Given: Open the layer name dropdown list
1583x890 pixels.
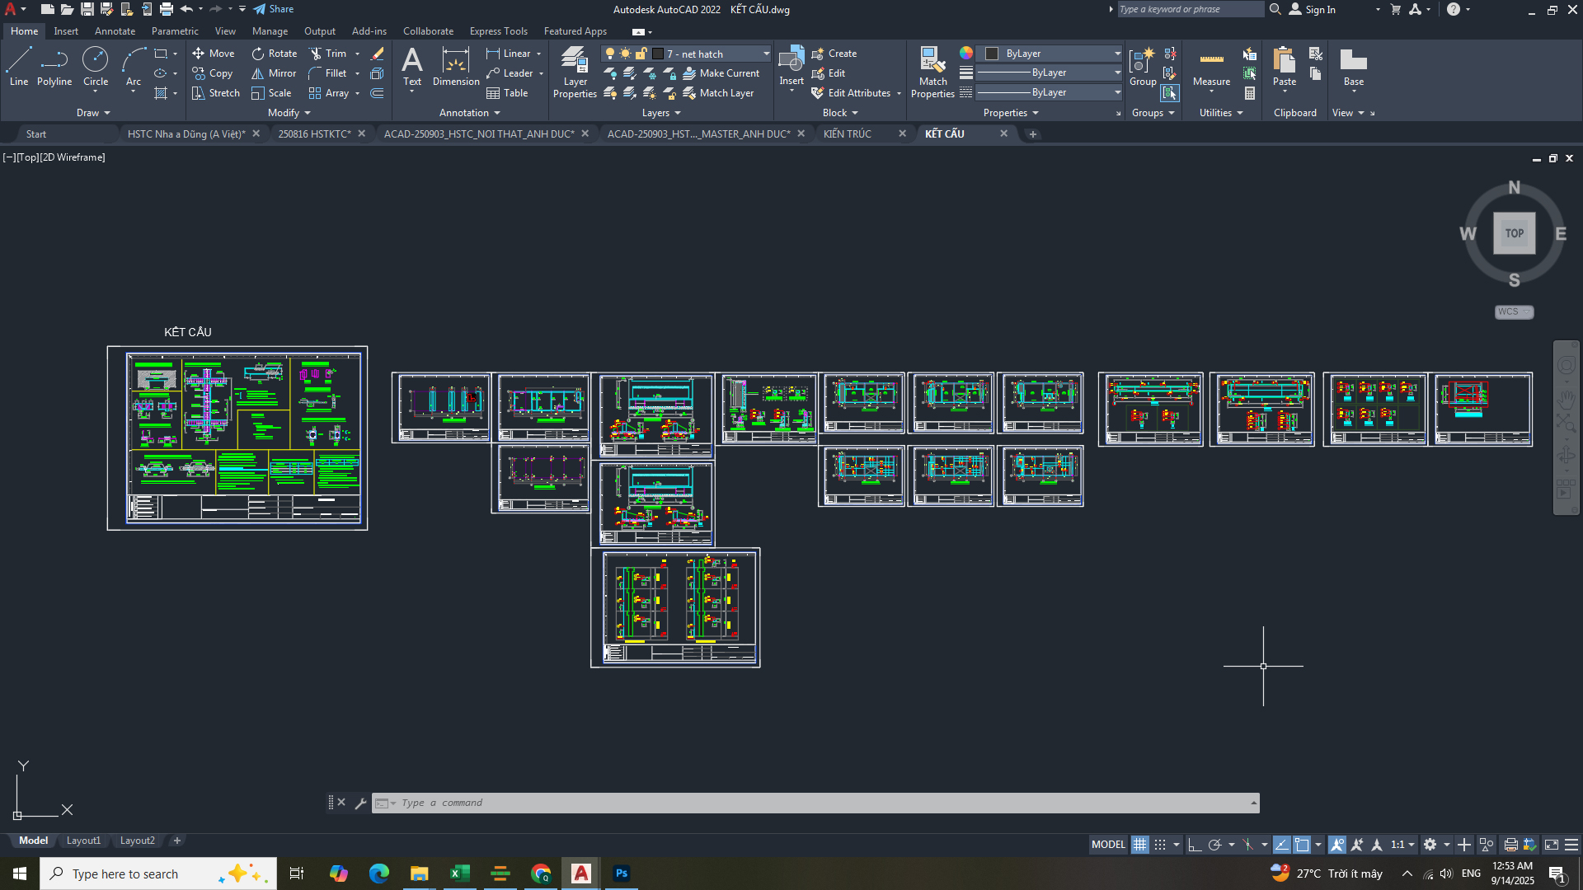Looking at the screenshot, I should coord(766,54).
